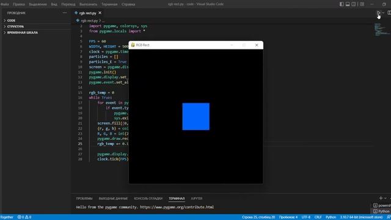This screenshot has height=220, width=391.
Task: Click rgb rect.py breadcrumb below the tab
Action: click(x=89, y=21)
